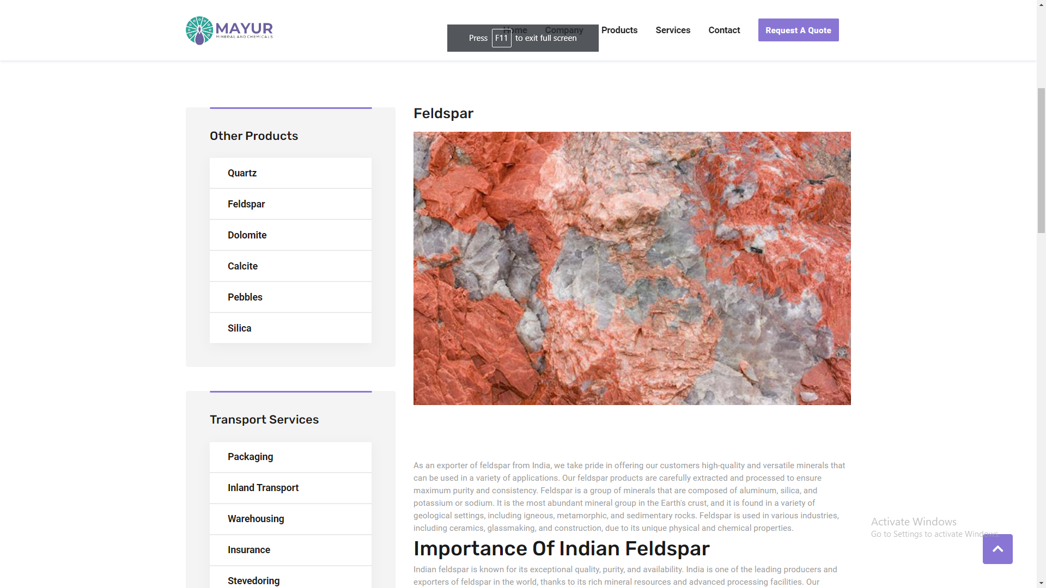Click the Importance Of Indian Feldspar heading

pyautogui.click(x=561, y=548)
